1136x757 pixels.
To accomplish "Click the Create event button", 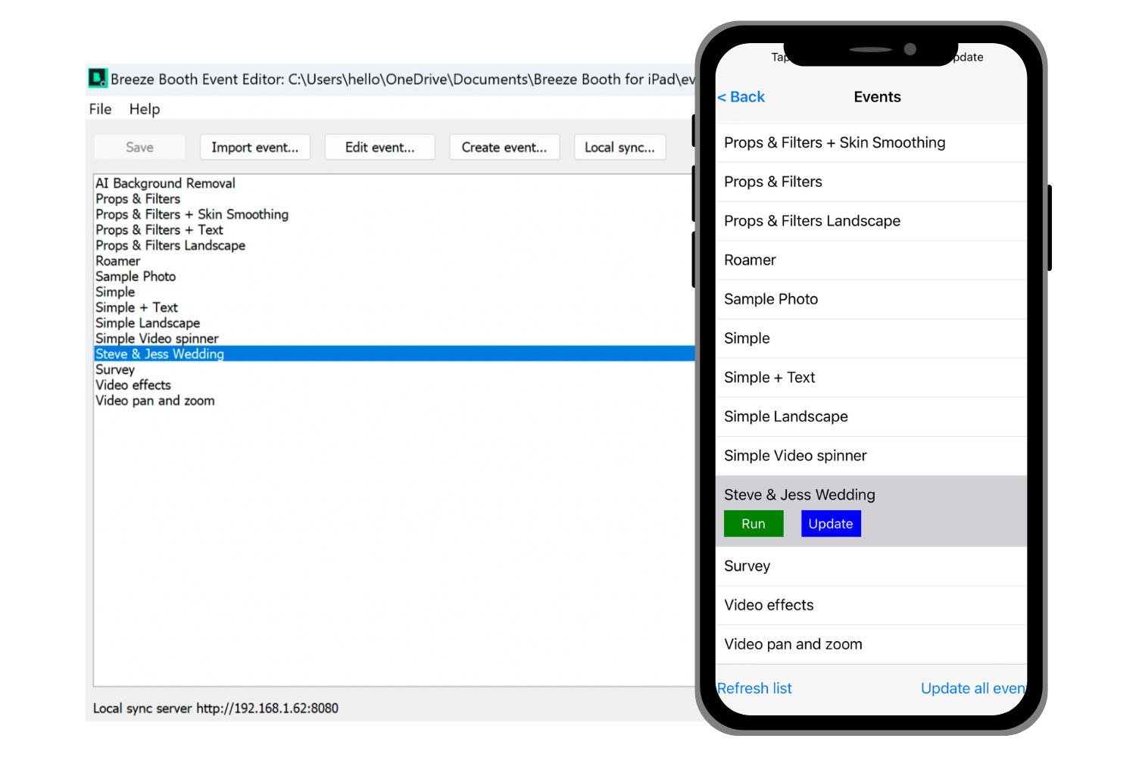I will click(x=504, y=148).
